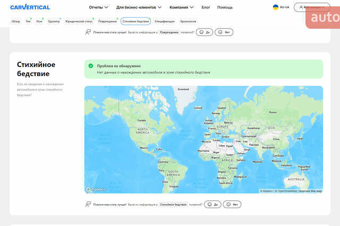Click the Mapbox logo on the map

[96, 189]
